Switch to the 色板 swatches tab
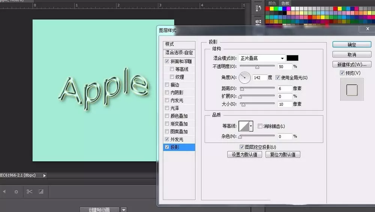The width and height of the screenshot is (375, 212). coord(285,3)
